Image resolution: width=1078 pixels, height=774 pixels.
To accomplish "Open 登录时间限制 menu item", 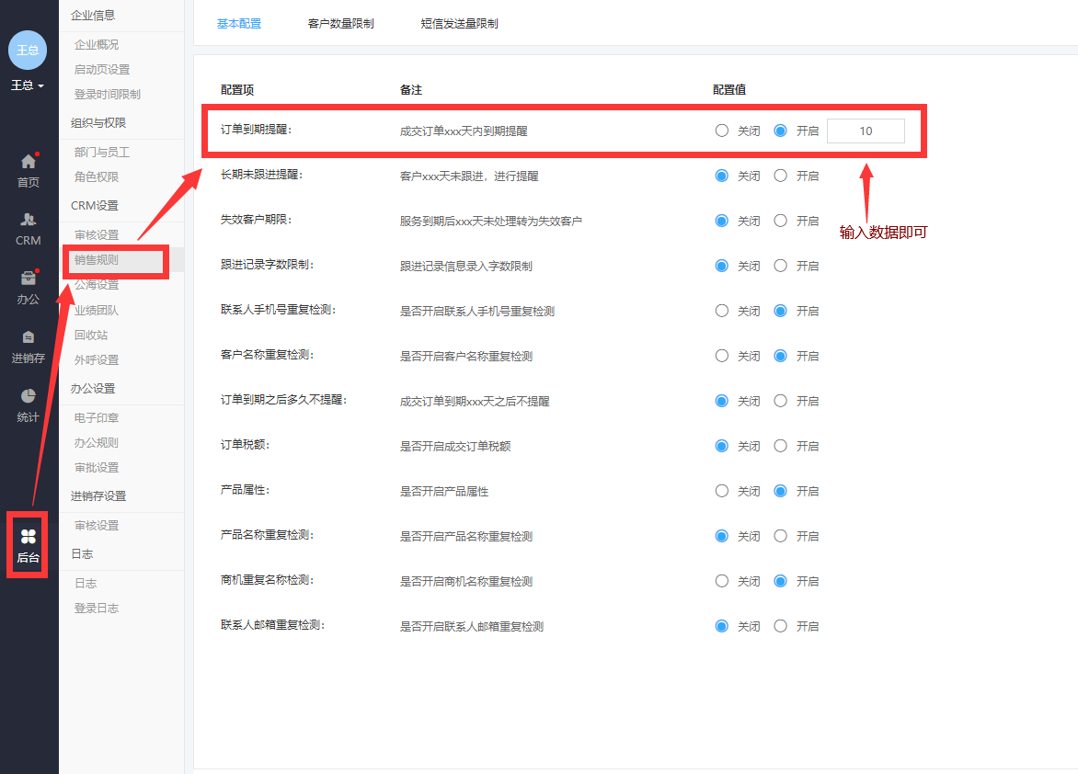I will (x=108, y=94).
